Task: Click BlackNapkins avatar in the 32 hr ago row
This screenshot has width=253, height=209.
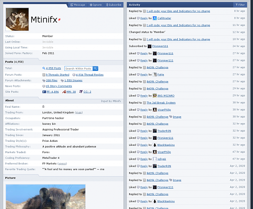Action: click(x=155, y=145)
